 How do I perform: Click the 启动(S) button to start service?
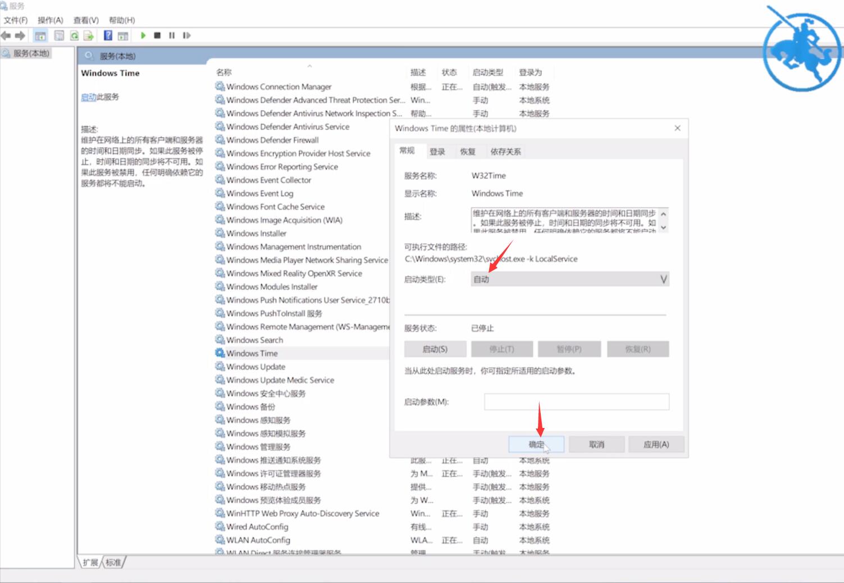point(435,349)
